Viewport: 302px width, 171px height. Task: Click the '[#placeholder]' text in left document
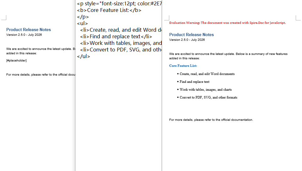click(16, 61)
